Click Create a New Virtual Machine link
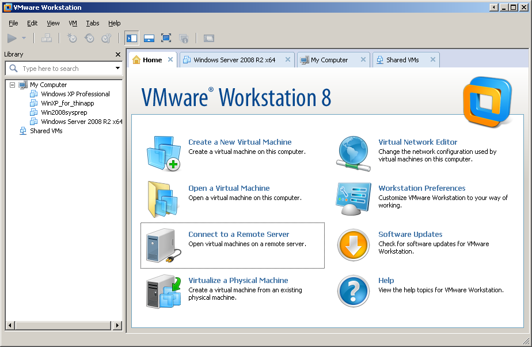The image size is (532, 347). [x=240, y=142]
